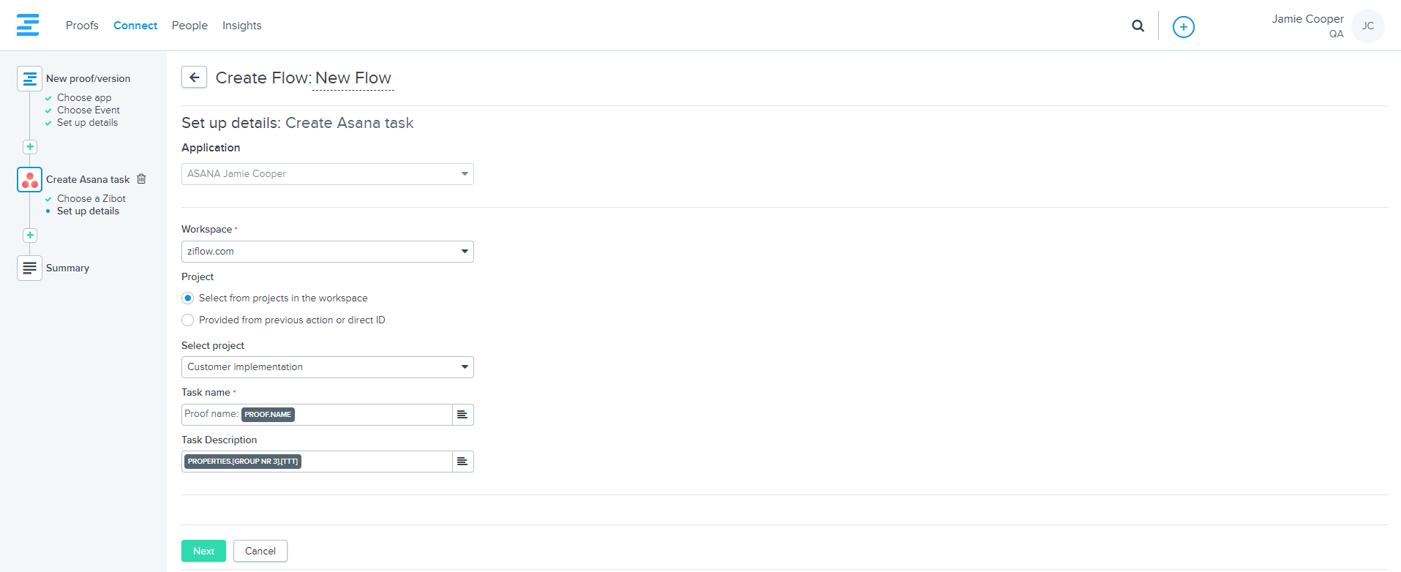
Task: Click the blue plus create icon
Action: [x=1183, y=27]
